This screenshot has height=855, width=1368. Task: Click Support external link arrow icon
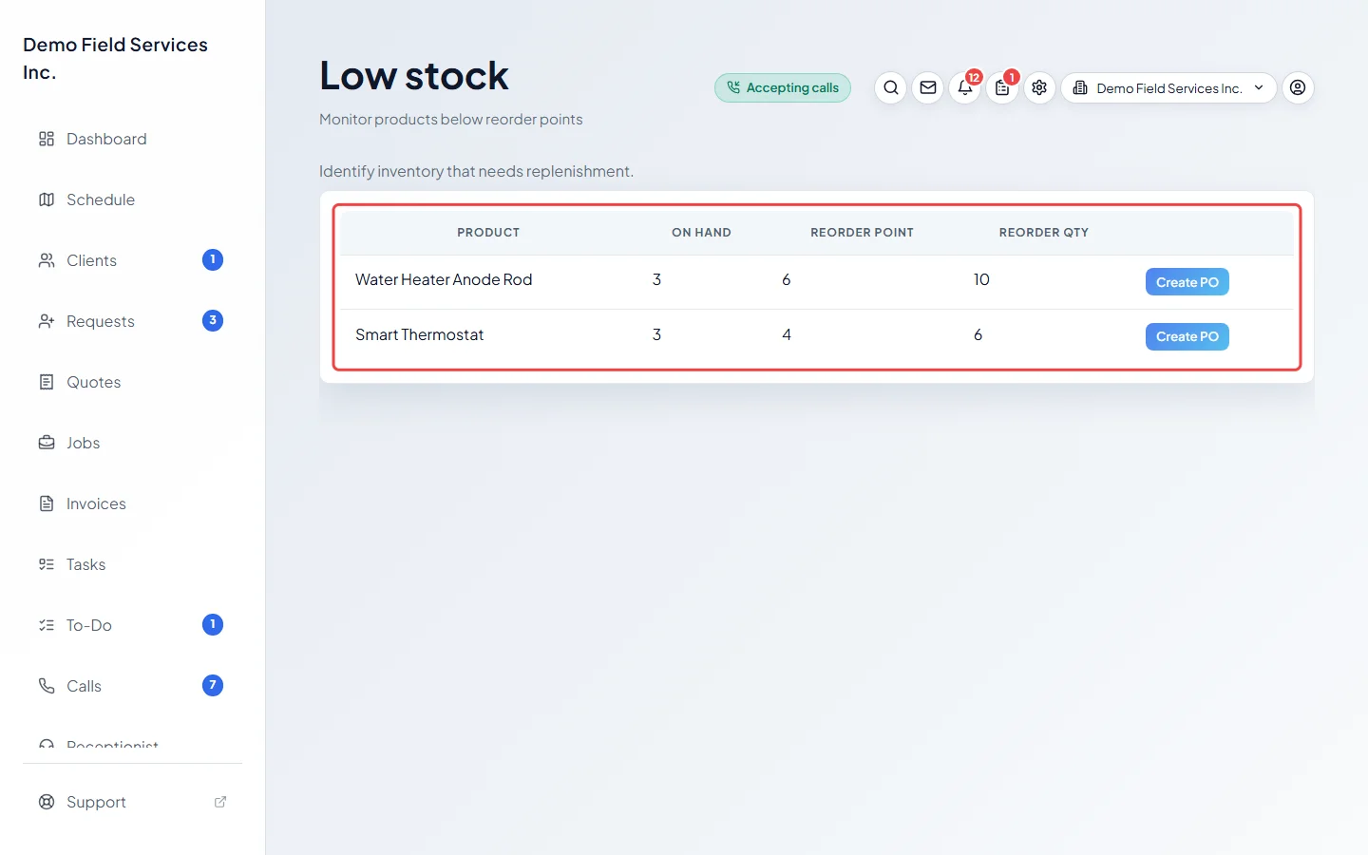pos(220,802)
